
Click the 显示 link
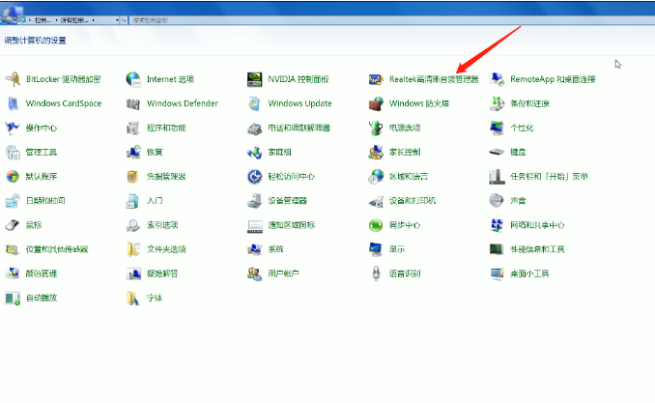(397, 249)
